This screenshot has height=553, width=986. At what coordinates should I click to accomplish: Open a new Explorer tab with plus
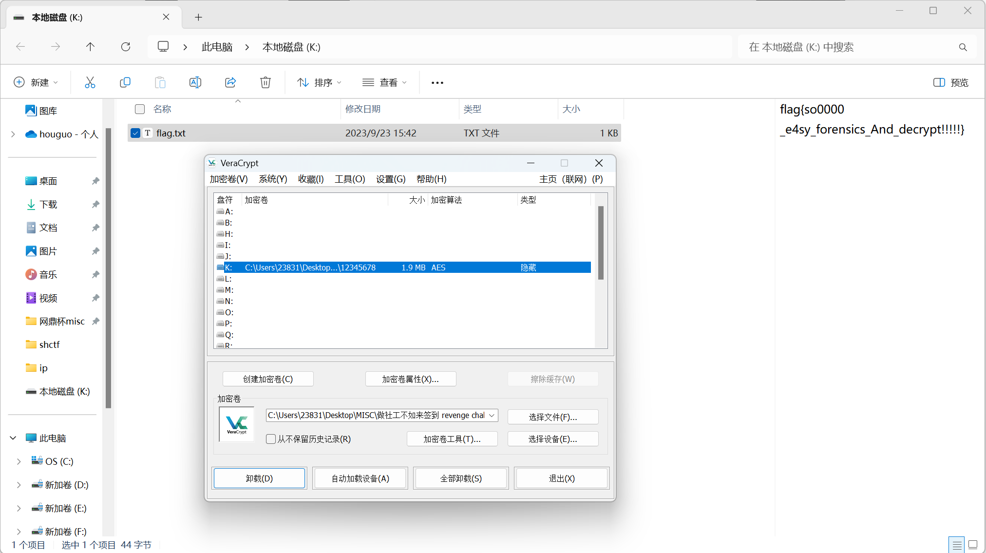[x=198, y=18]
